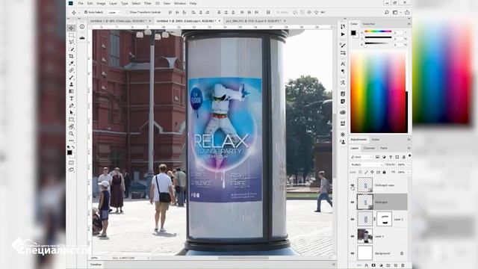Toggle Auto-Select checkbox
The width and height of the screenshot is (478, 269).
point(86,12)
